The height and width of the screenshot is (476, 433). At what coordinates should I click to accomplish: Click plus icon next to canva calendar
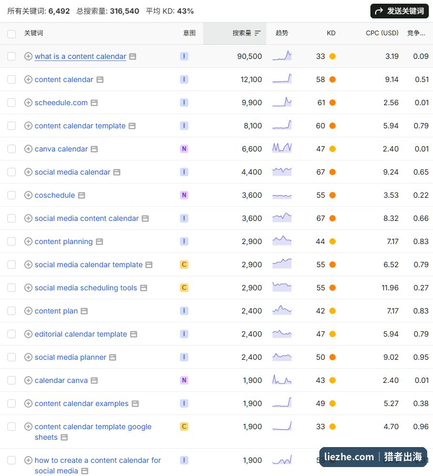28,149
